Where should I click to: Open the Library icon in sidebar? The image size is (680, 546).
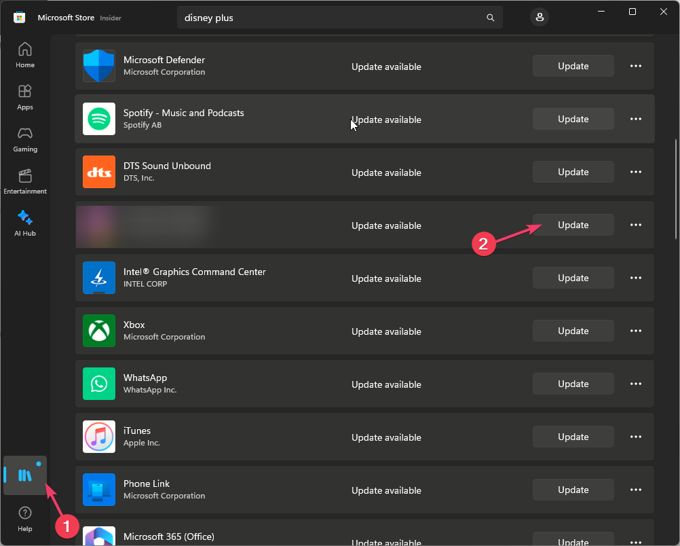(x=25, y=475)
